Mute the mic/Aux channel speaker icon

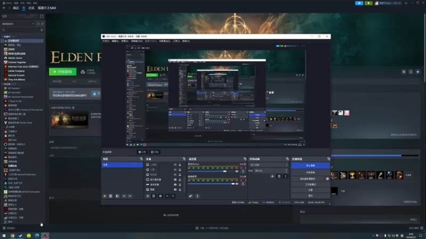tap(237, 171)
